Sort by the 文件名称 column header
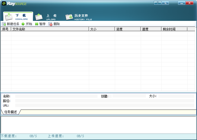 (x=50, y=29)
